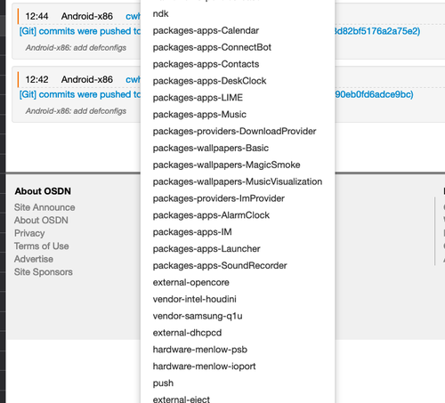Select packages-apps-Contacts entry
Image resolution: width=445 pixels, height=403 pixels.
[238, 64]
